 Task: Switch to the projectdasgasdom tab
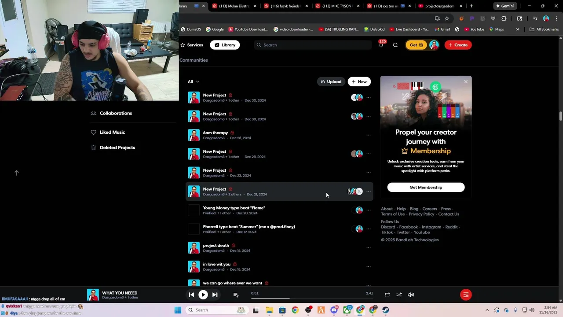pyautogui.click(x=440, y=6)
